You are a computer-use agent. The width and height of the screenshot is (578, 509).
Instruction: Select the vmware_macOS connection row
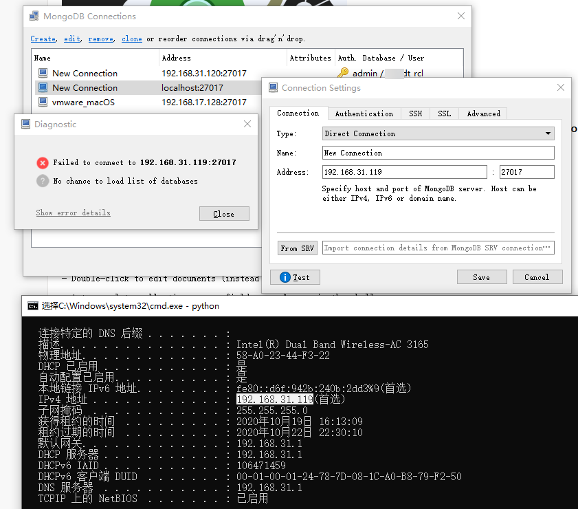[x=148, y=102]
